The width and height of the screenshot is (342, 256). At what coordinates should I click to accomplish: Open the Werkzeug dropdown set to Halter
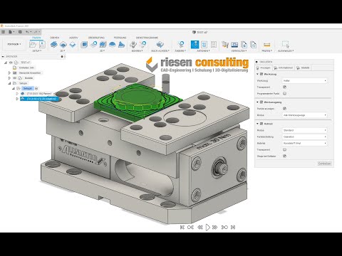pos(305,81)
